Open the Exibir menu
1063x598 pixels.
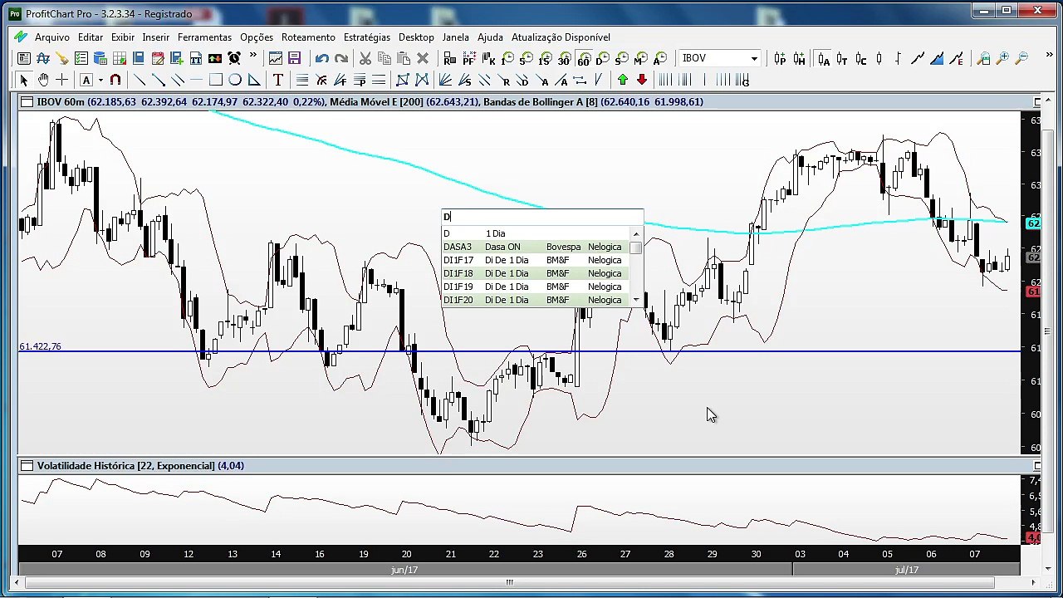click(123, 37)
